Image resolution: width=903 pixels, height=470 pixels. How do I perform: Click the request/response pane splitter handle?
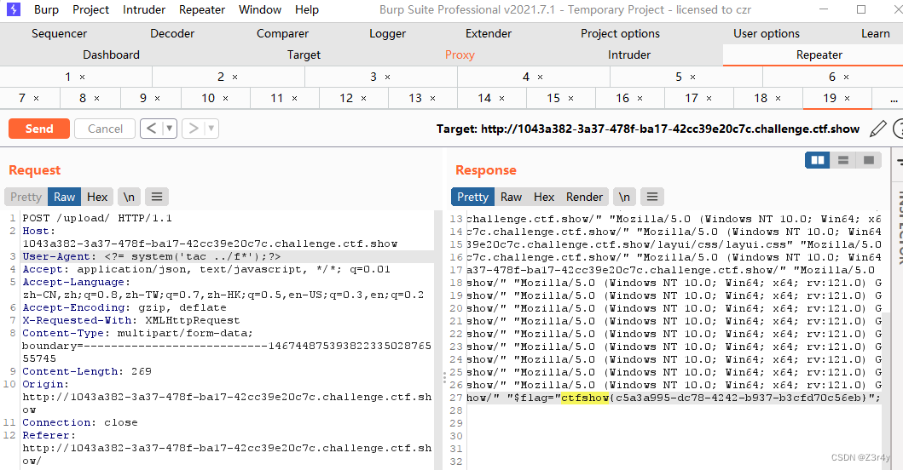point(444,377)
